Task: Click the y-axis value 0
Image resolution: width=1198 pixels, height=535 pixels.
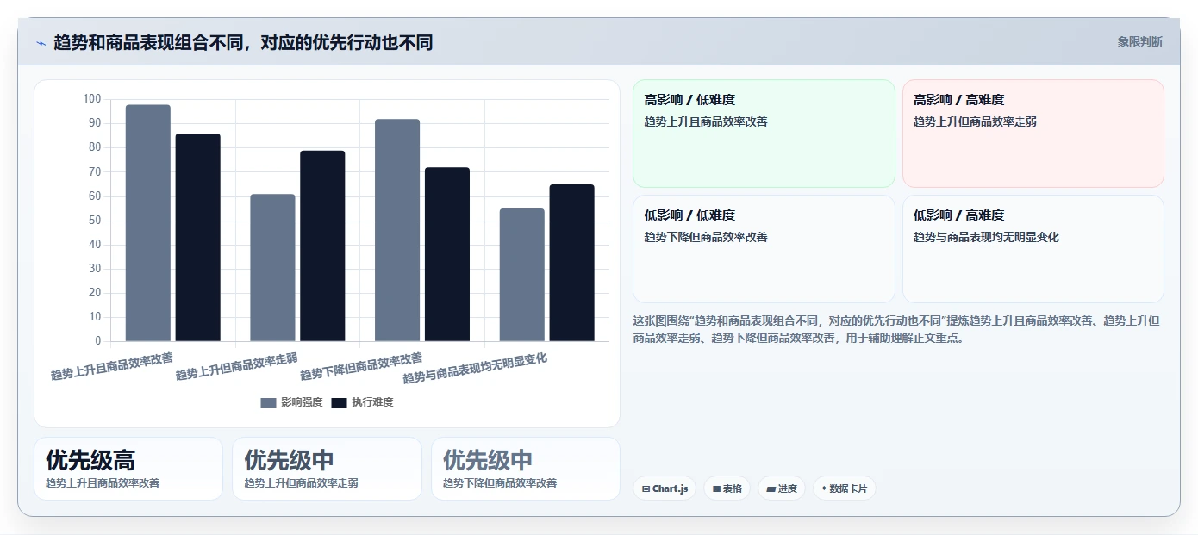Action: coord(98,341)
